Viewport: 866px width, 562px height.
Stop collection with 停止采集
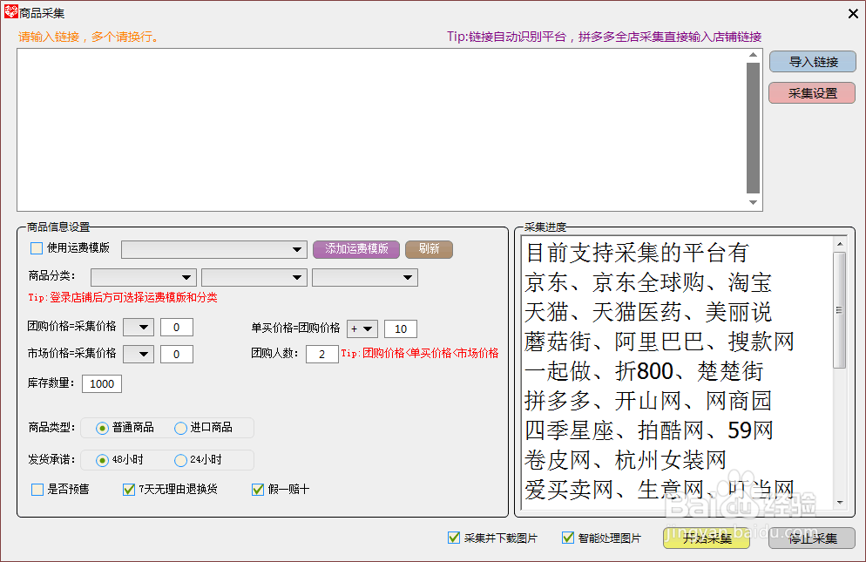tap(811, 538)
